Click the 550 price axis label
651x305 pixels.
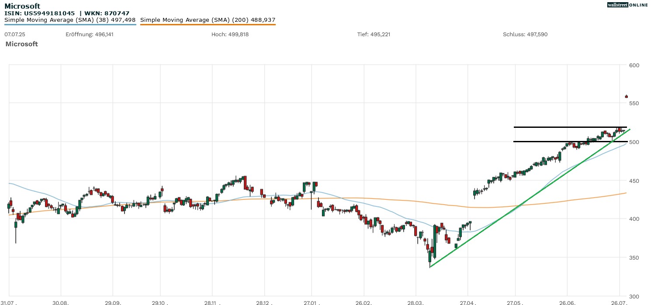click(634, 103)
